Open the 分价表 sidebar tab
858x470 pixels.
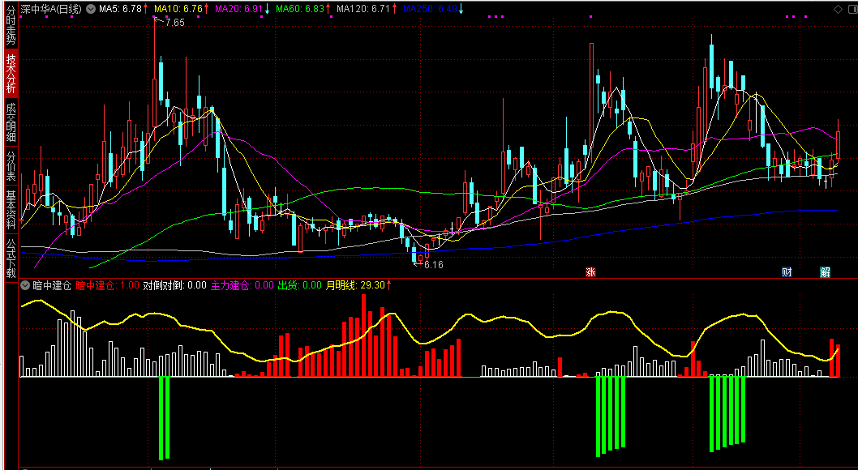click(x=11, y=166)
